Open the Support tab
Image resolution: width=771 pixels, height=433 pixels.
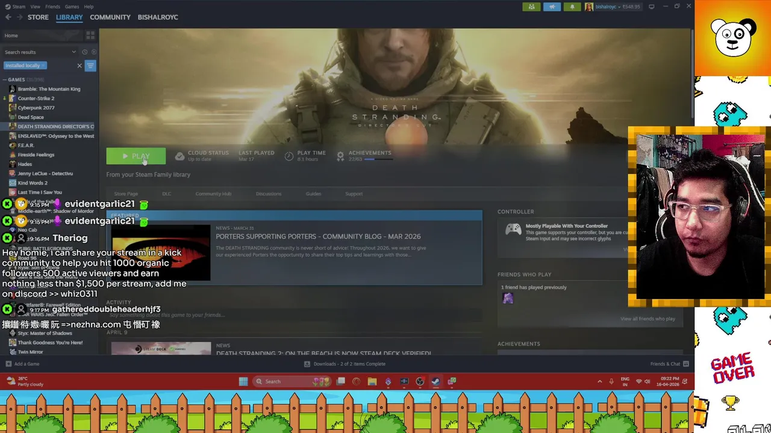point(354,194)
